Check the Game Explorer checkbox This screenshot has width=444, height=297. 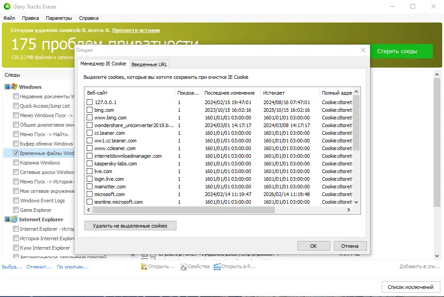point(16,210)
